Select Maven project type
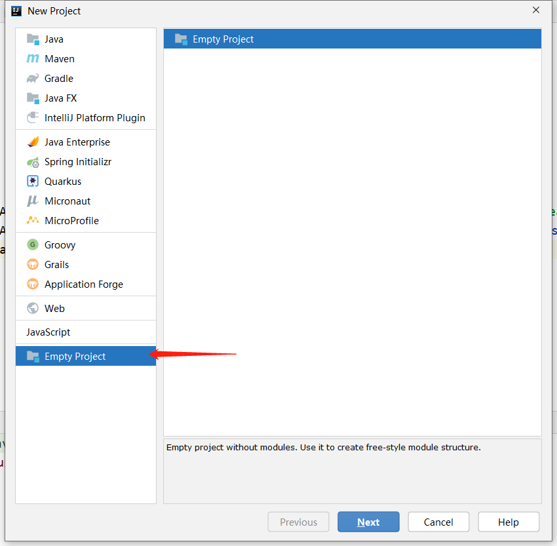Image resolution: width=557 pixels, height=546 pixels. [86, 58]
